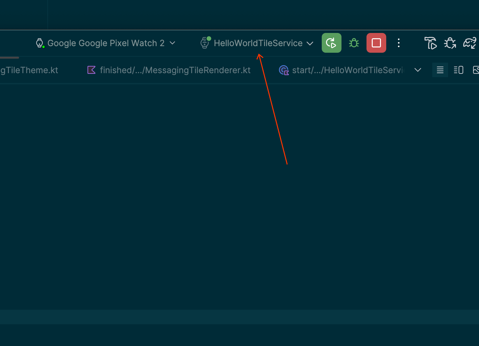The height and width of the screenshot is (346, 479).
Task: Stop the running HelloWorldTileService app
Action: pyautogui.click(x=376, y=43)
